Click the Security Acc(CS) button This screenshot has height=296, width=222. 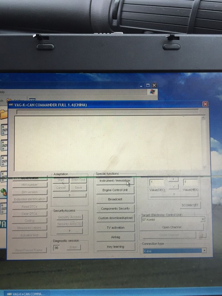pyautogui.click(x=69, y=224)
